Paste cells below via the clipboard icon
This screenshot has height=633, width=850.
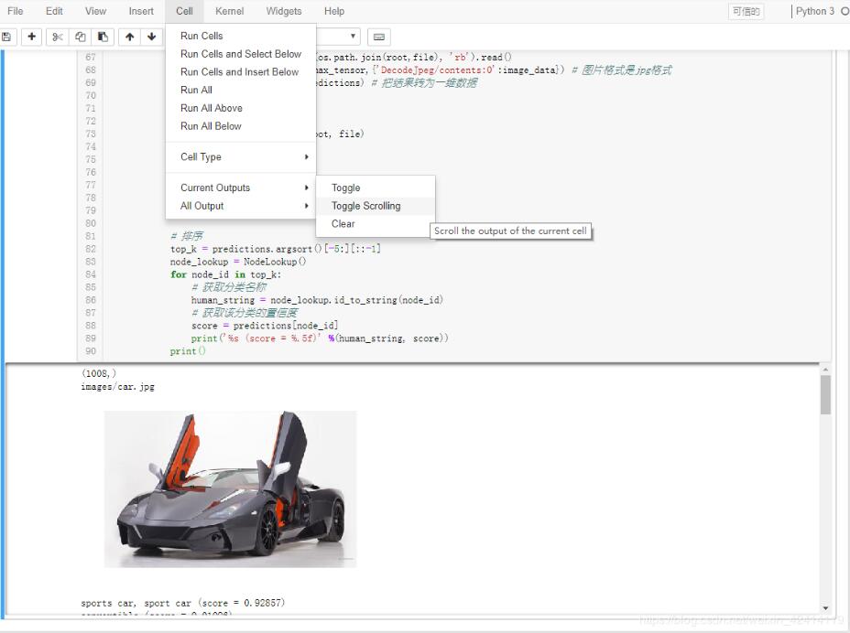pyautogui.click(x=101, y=36)
